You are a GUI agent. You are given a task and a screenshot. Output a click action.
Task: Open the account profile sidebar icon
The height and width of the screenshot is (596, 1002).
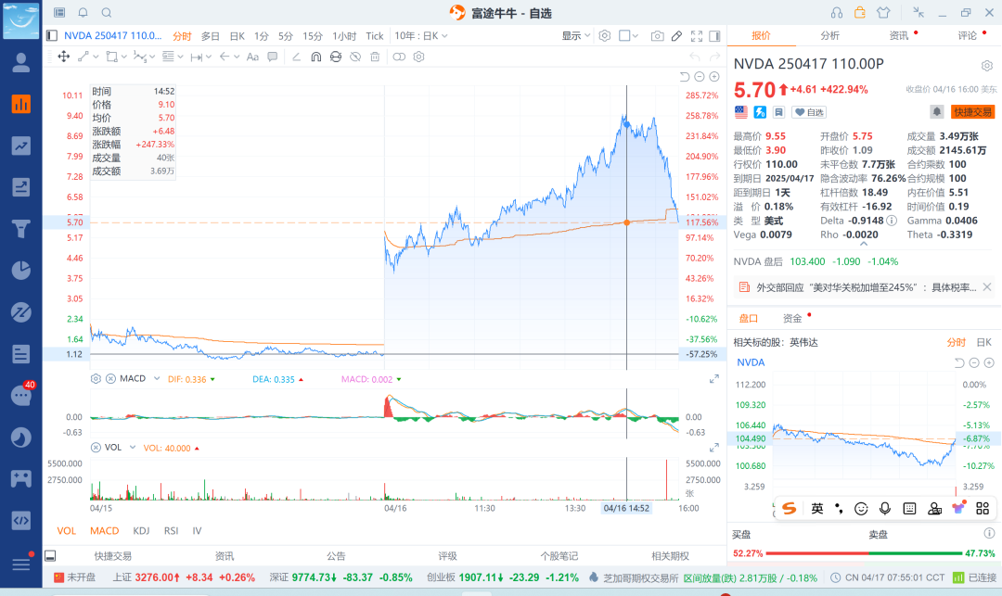(x=21, y=62)
